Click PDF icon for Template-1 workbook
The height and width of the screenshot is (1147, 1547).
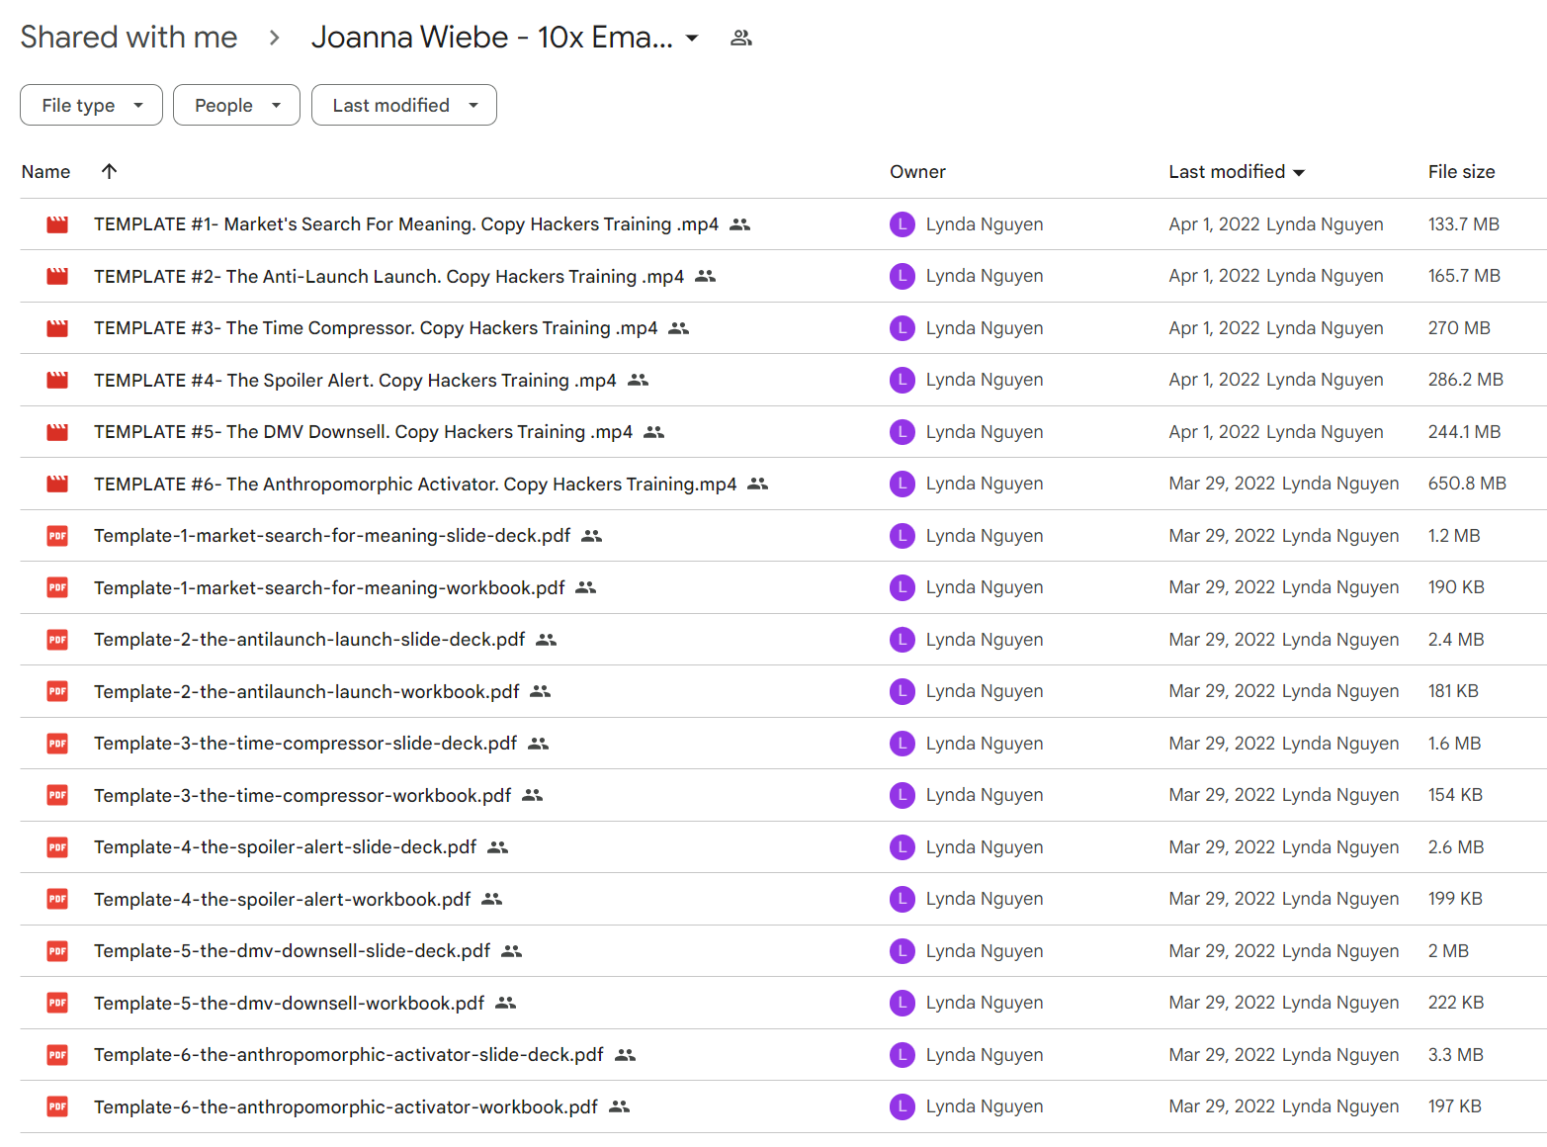tap(57, 587)
